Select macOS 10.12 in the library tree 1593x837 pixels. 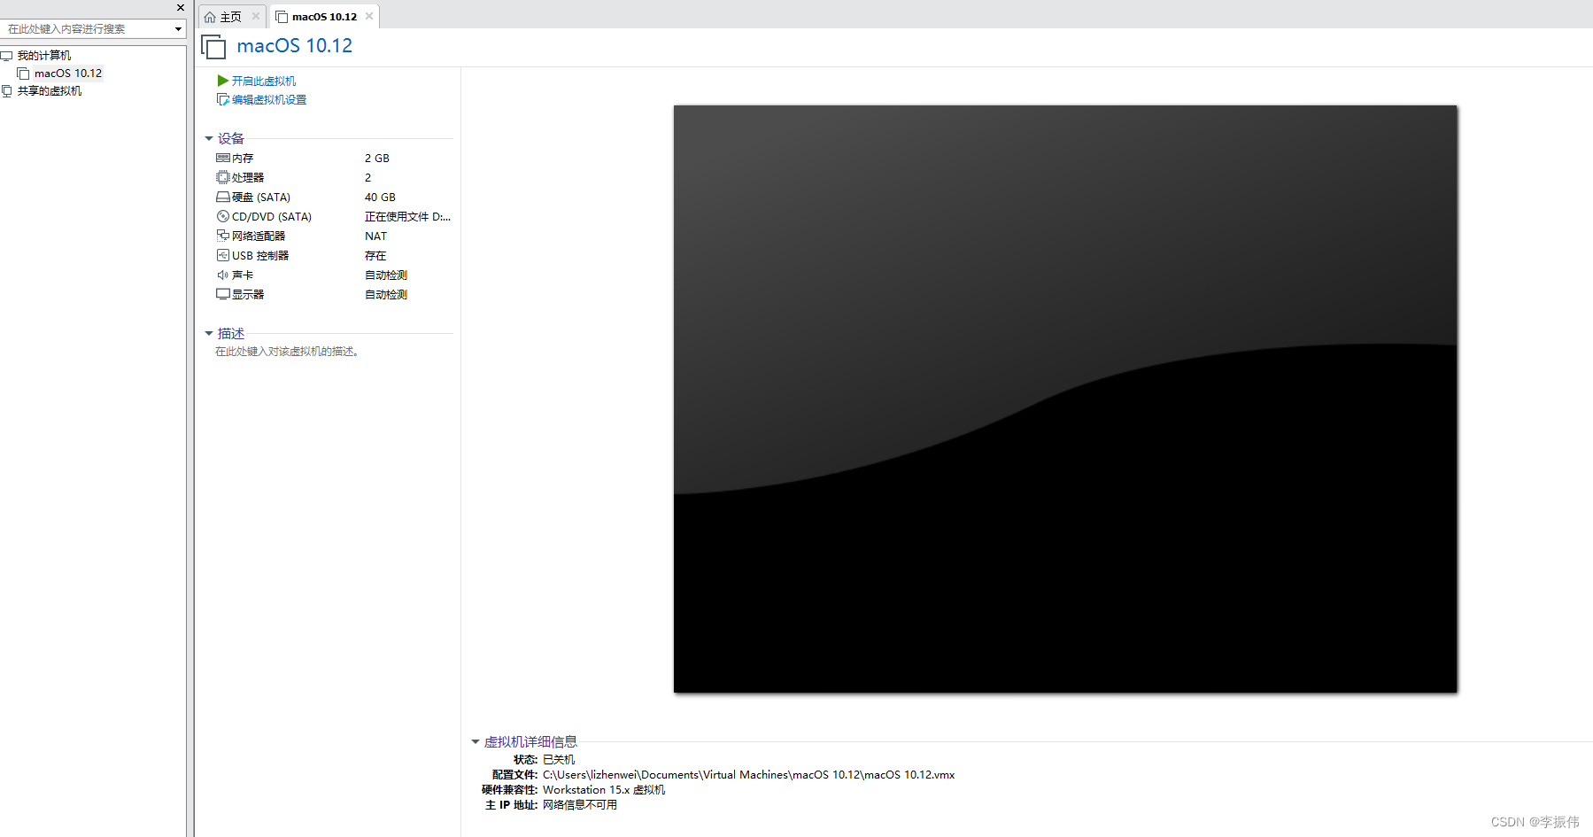68,74
